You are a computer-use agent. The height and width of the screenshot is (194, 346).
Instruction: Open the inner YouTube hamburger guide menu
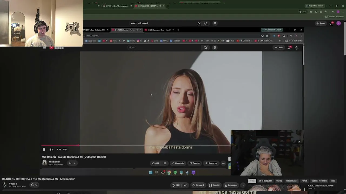click(x=44, y=48)
